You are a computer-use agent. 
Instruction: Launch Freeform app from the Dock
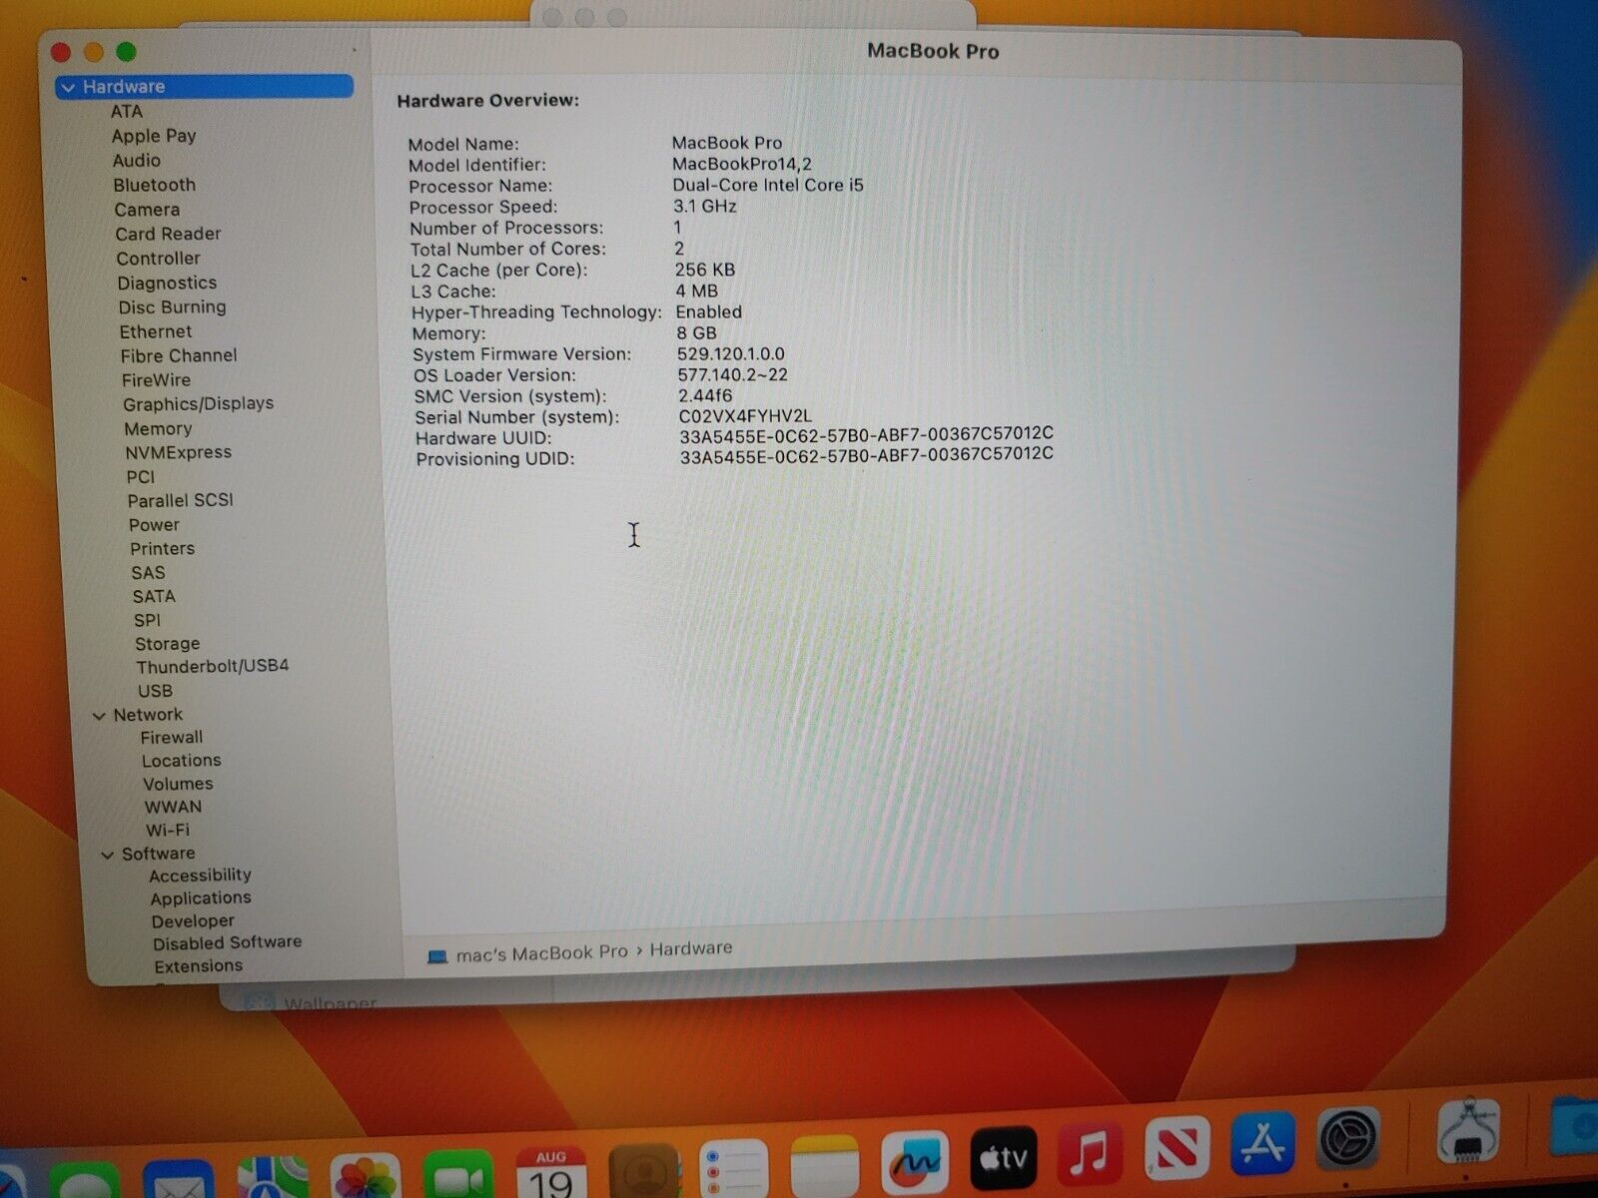[915, 1161]
